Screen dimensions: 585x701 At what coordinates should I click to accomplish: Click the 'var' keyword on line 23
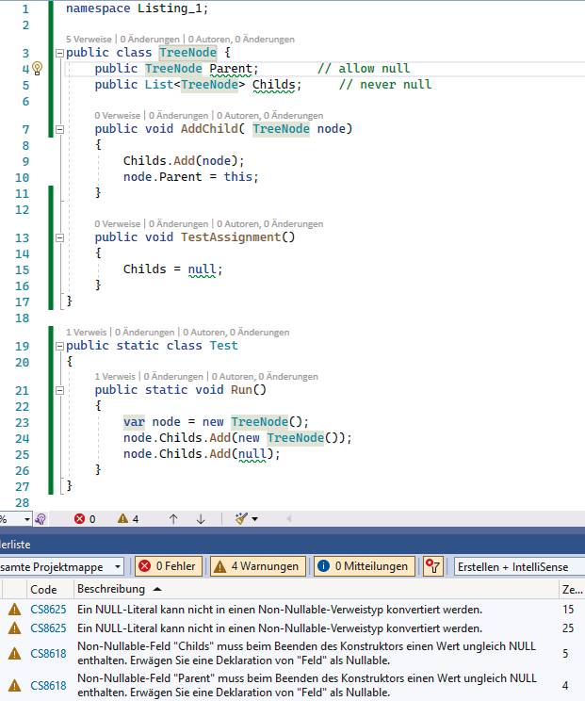[134, 421]
